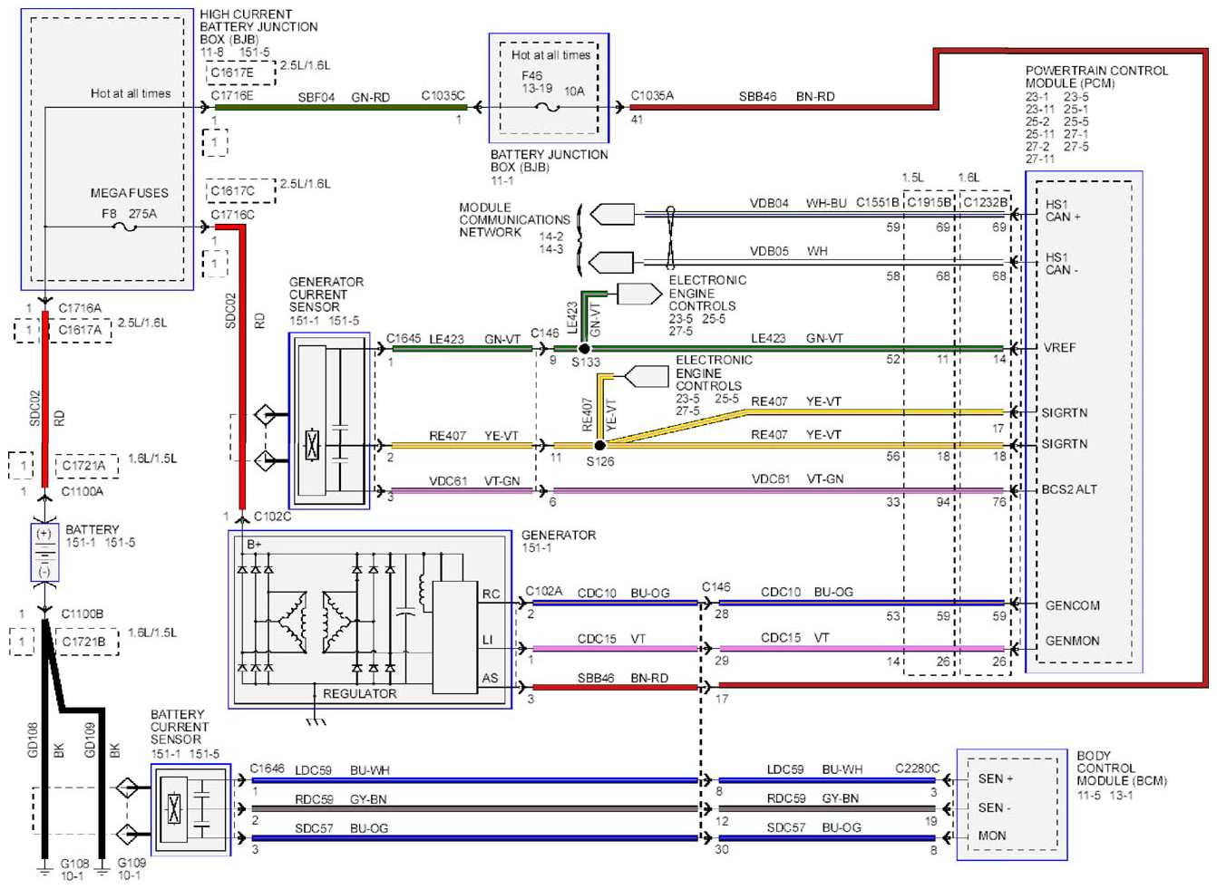Screen dimensions: 1217x889
Task: Select connector label C1551B
Action: pyautogui.click(x=878, y=202)
